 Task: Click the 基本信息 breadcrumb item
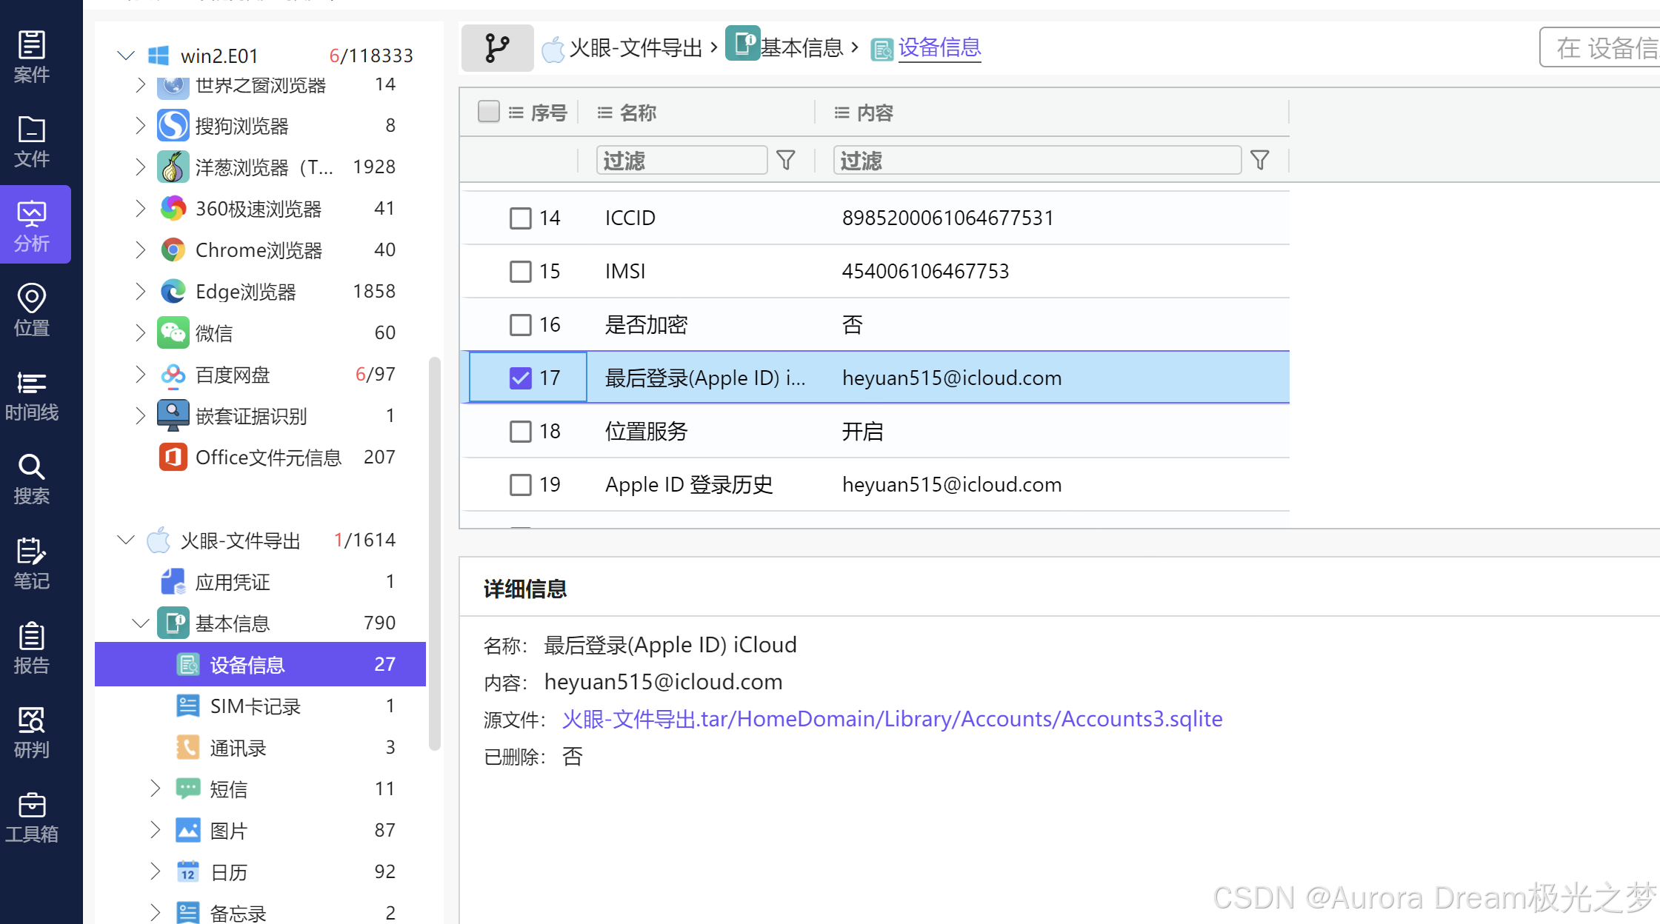coord(801,48)
